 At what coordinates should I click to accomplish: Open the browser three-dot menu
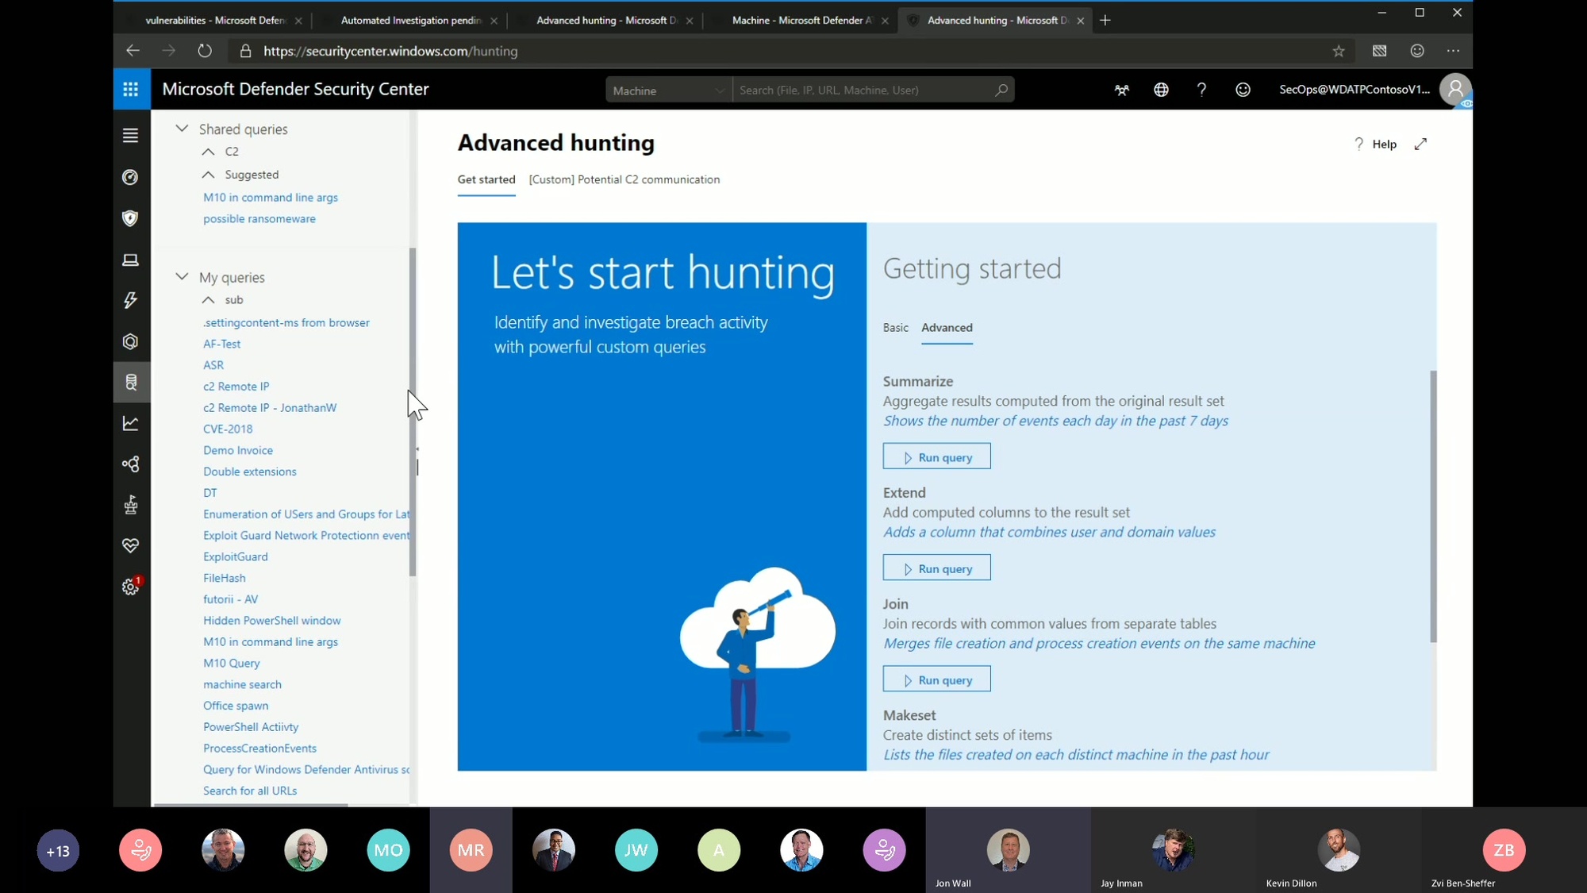coord(1453,51)
